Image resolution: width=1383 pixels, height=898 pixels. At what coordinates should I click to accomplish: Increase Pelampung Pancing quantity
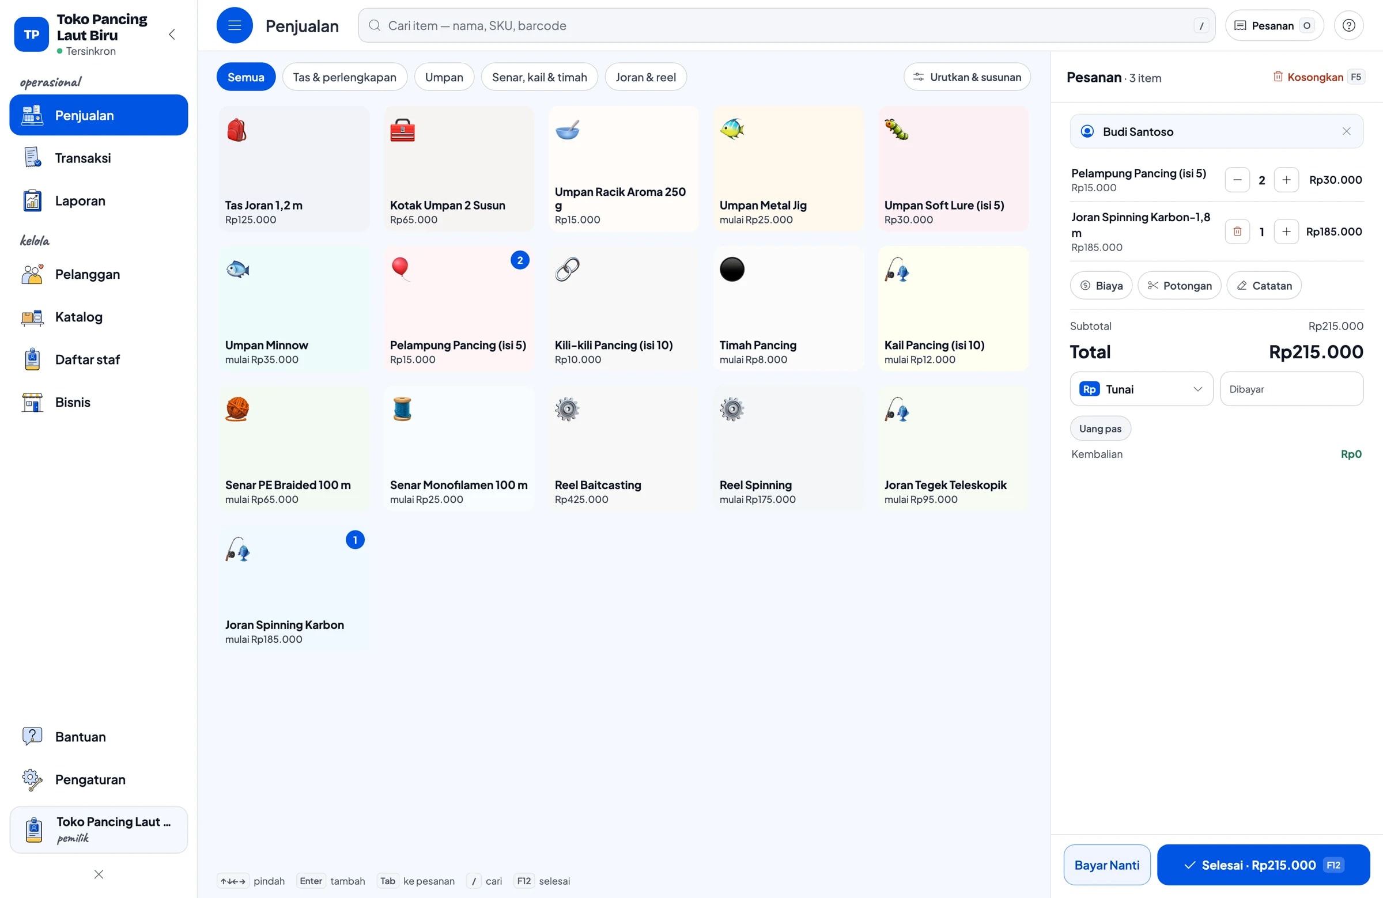click(1286, 180)
